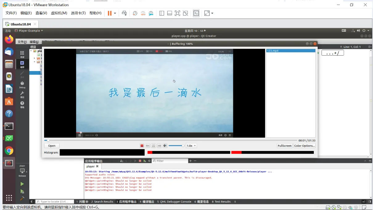Open Terminal from the dock
373x210 pixels.
point(9,126)
